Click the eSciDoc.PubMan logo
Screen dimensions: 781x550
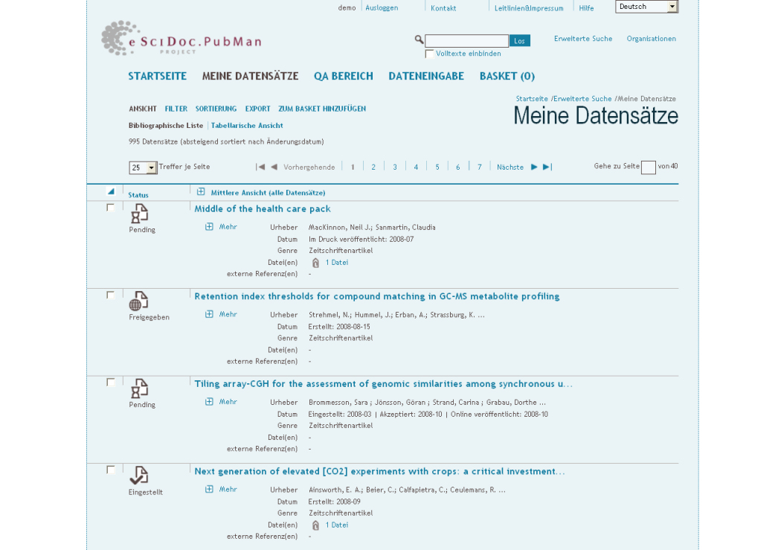181,39
